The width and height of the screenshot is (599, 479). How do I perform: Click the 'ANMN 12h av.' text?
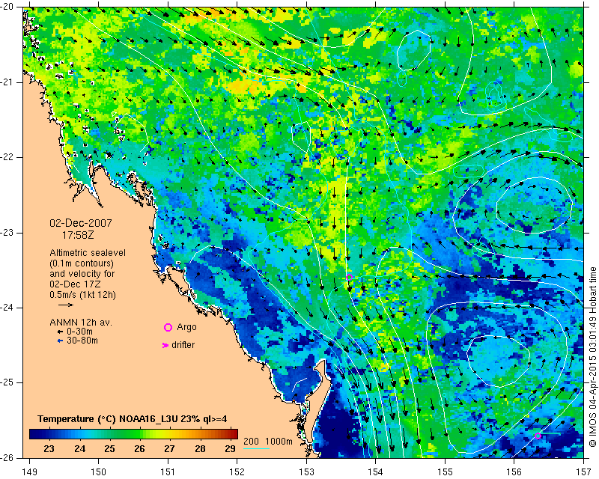click(81, 323)
